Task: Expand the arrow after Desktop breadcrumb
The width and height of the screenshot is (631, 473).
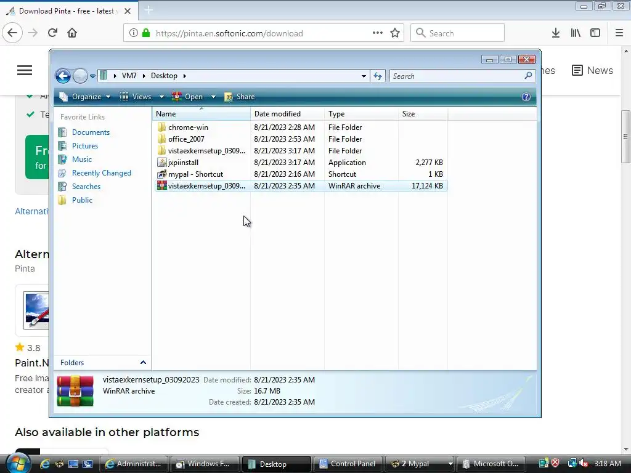Action: coord(185,76)
